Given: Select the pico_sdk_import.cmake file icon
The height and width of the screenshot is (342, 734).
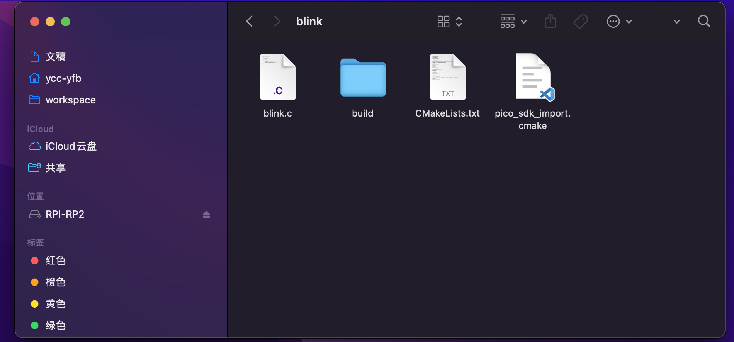Looking at the screenshot, I should [535, 77].
